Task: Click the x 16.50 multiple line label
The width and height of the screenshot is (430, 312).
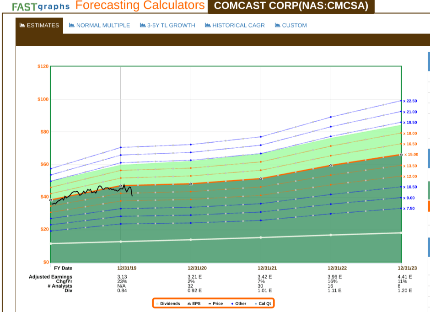Action: pyautogui.click(x=410, y=144)
